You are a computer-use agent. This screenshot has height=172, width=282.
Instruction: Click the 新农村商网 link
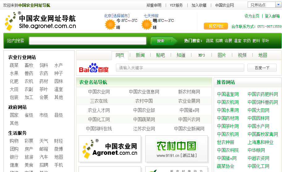(189, 92)
